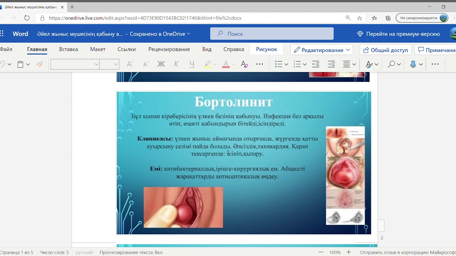Click Число слов: 5 word count

click(55, 252)
